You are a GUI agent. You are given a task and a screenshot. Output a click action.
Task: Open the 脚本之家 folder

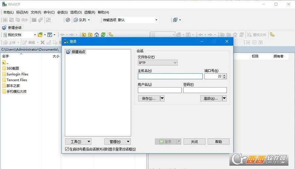coord(11,85)
